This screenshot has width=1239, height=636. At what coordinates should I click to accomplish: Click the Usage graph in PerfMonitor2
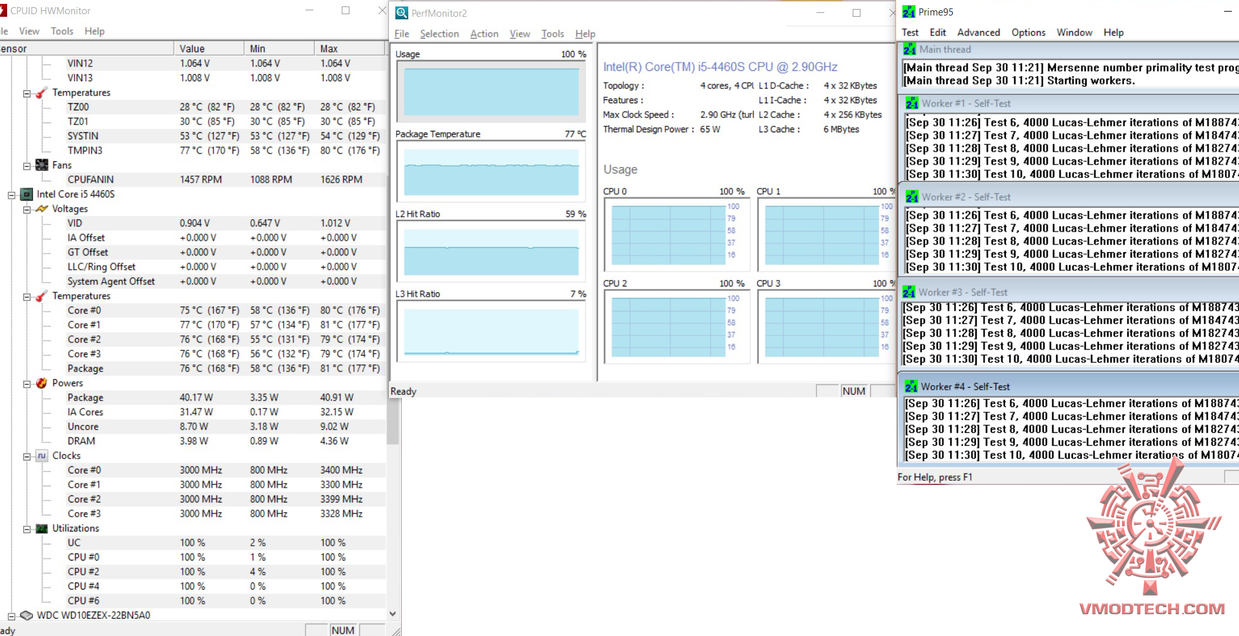tap(491, 92)
